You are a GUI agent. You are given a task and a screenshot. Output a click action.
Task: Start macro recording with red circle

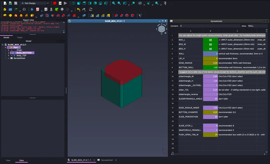[x=55, y=3]
